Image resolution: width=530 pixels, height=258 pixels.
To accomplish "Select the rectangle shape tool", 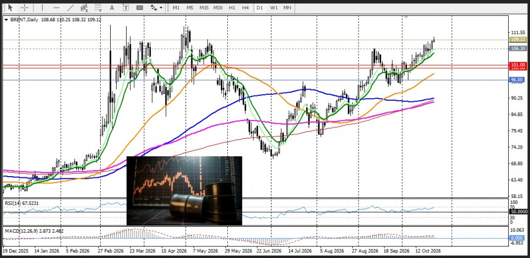I will point(140,8).
